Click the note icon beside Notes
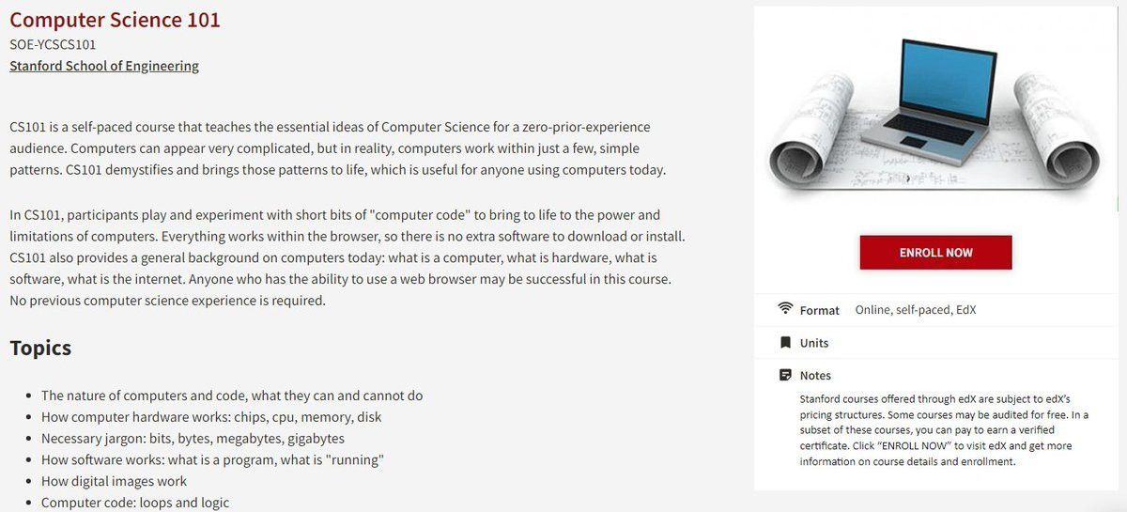This screenshot has width=1127, height=512. [785, 375]
